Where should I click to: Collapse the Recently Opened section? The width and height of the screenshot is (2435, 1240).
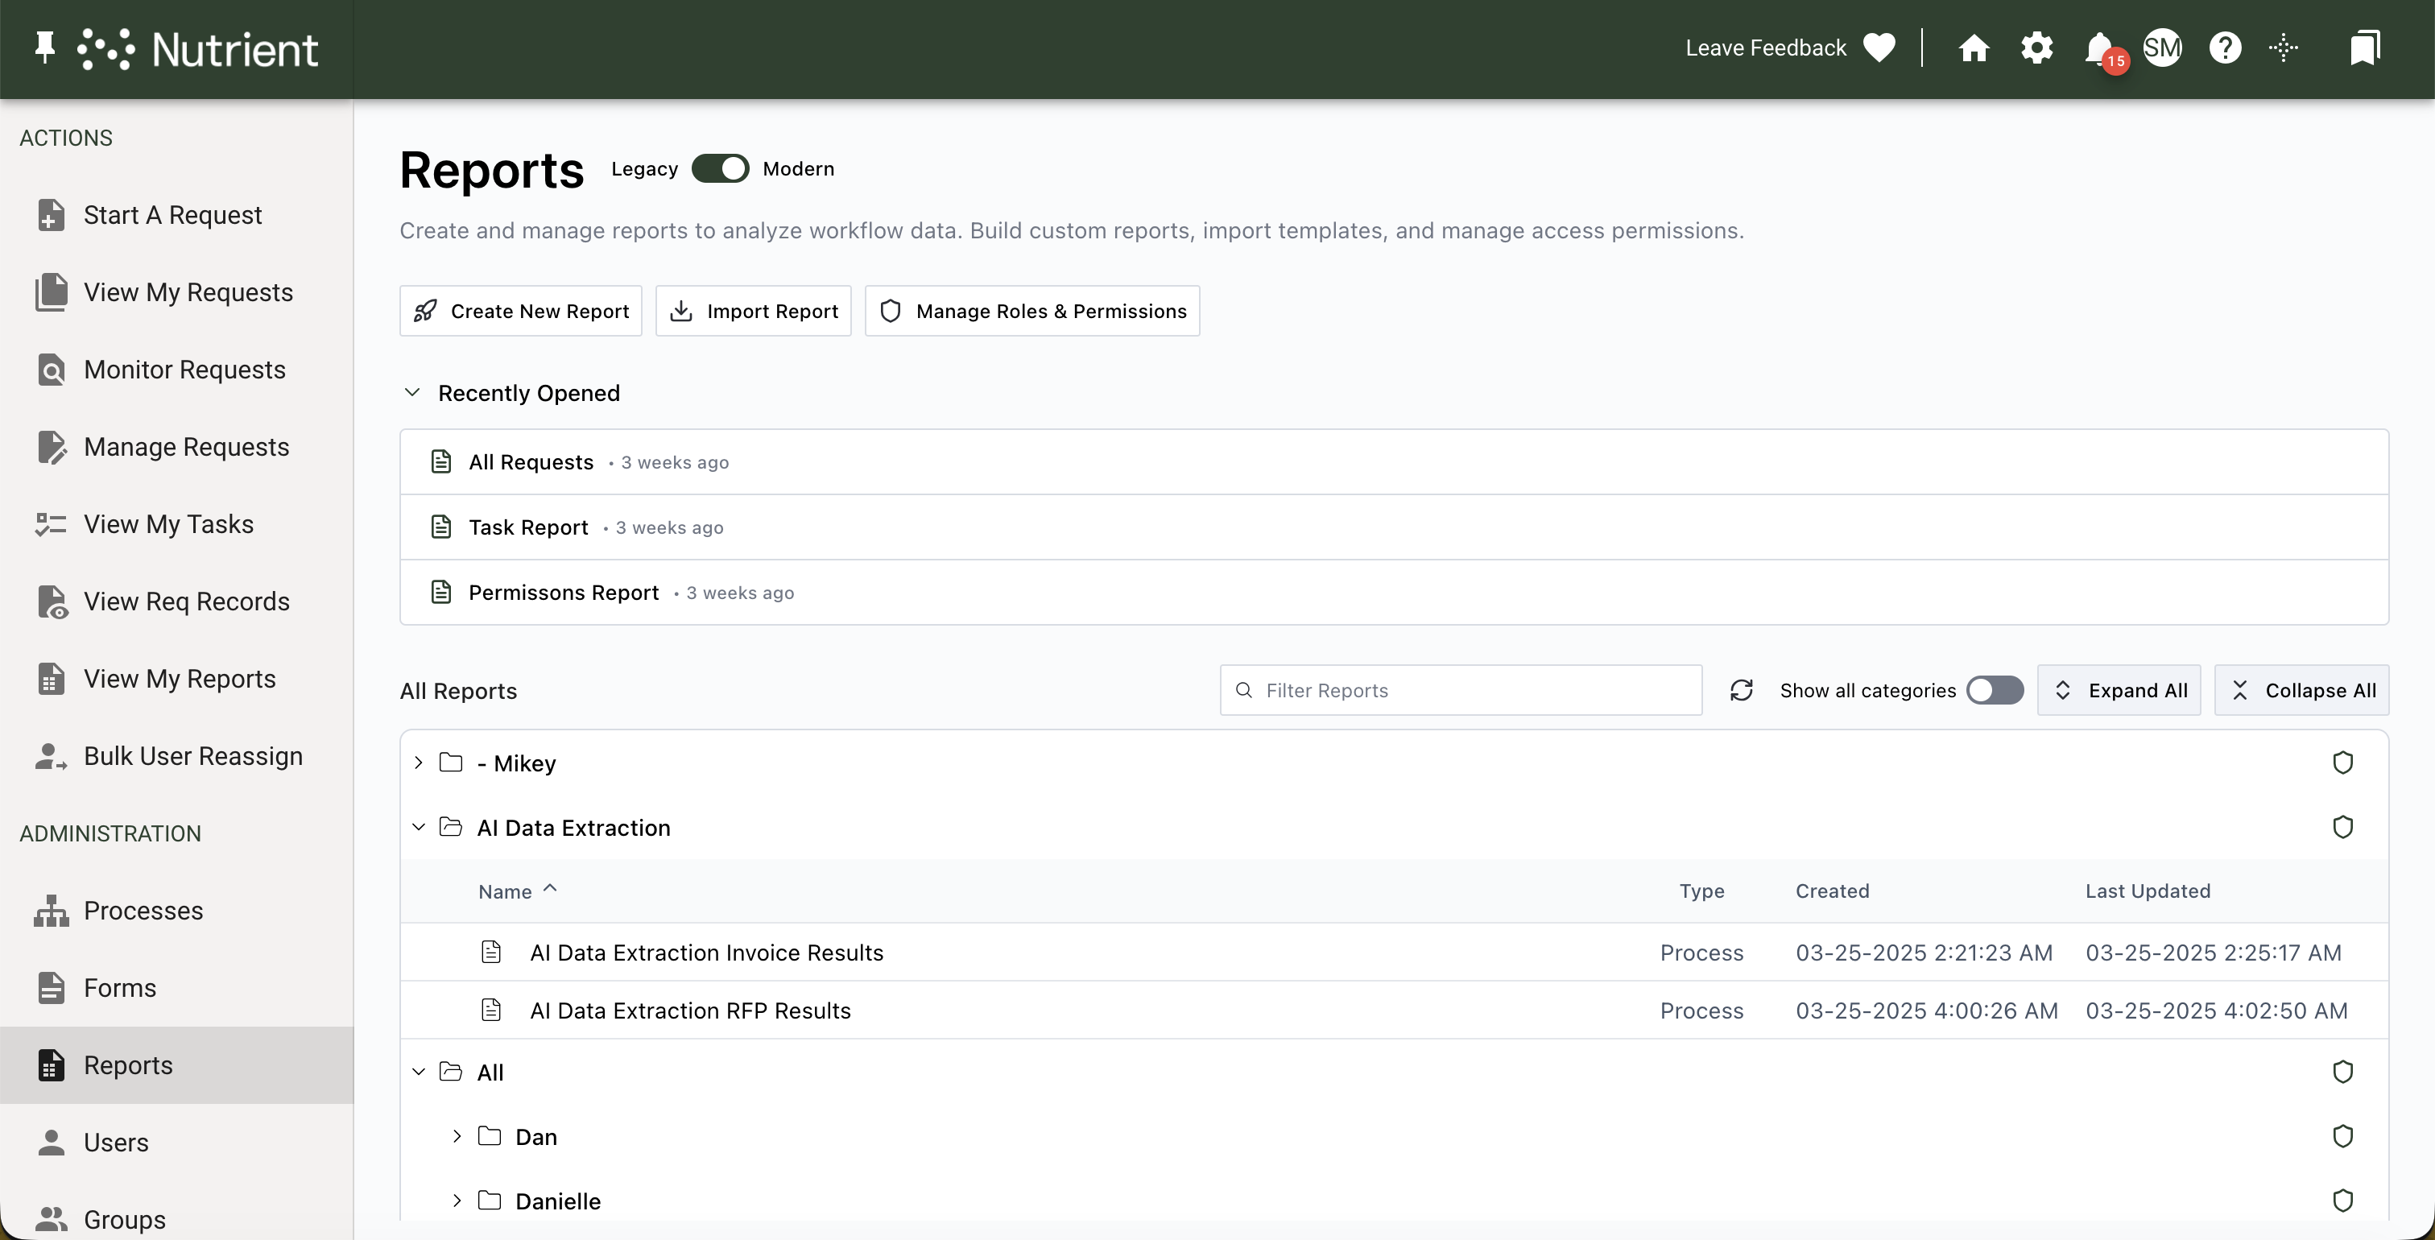click(412, 392)
